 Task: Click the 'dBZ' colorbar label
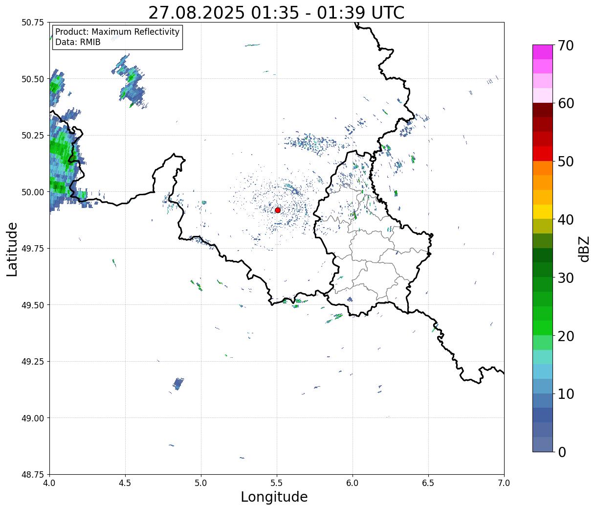[584, 248]
